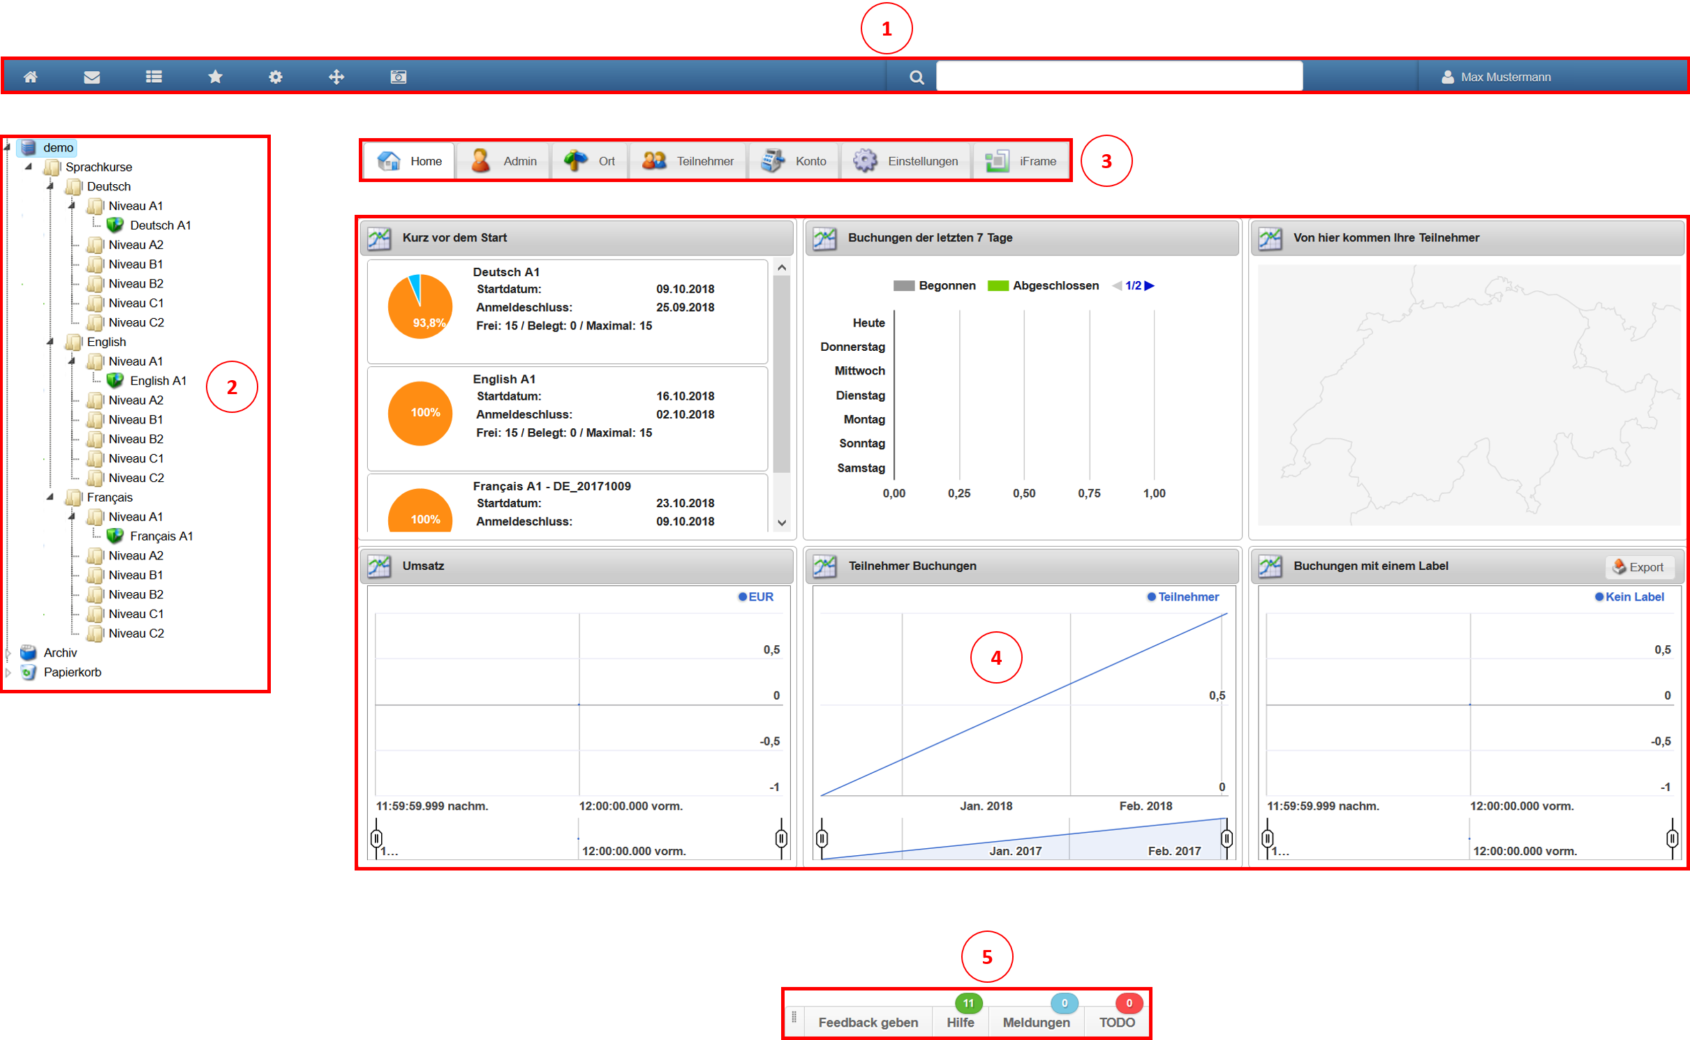The width and height of the screenshot is (1690, 1040).
Task: Click into the top search field
Action: coord(1118,76)
